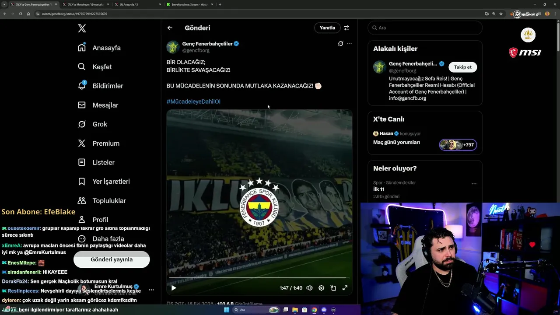Mute the video with the speaker icon

coord(309,288)
